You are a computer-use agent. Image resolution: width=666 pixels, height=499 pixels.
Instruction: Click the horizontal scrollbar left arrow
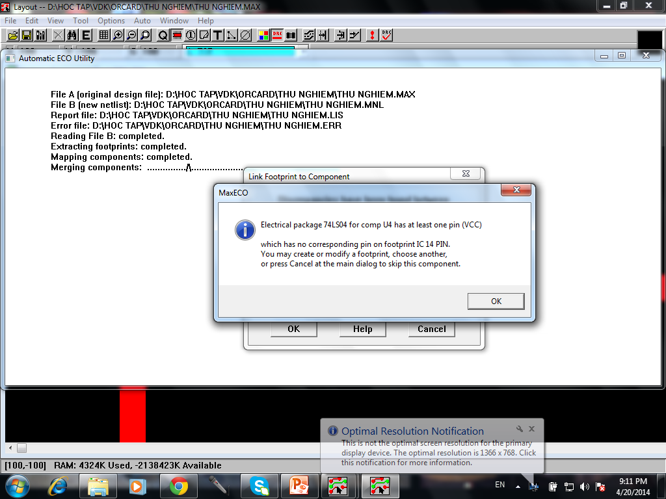point(10,448)
